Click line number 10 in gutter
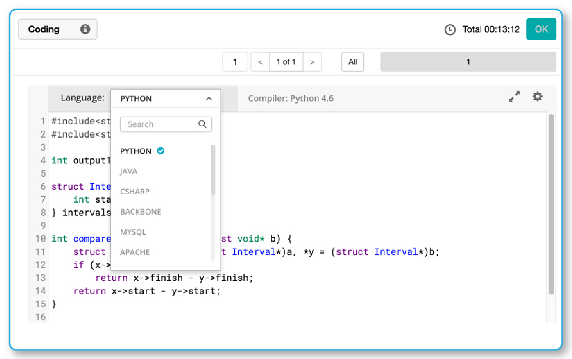The width and height of the screenshot is (572, 359). click(41, 239)
